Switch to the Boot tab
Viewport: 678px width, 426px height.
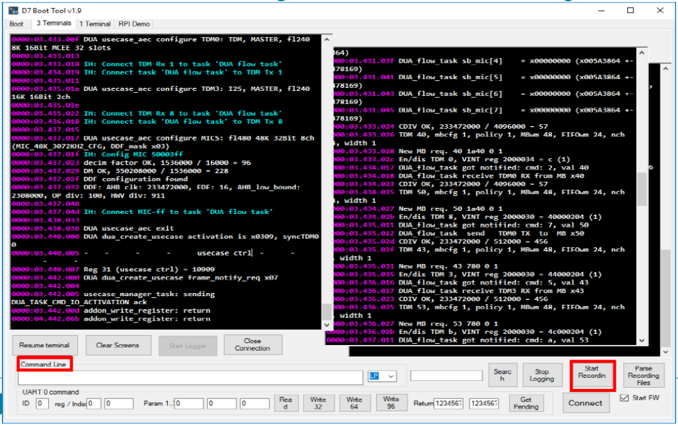pyautogui.click(x=17, y=24)
